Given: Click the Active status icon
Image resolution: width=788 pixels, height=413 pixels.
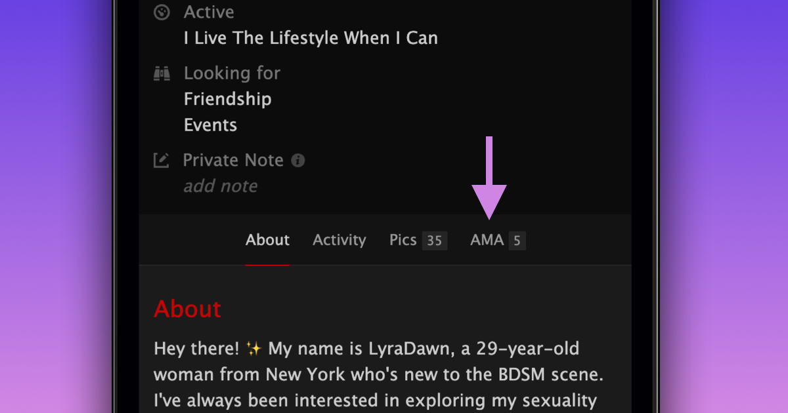Looking at the screenshot, I should [162, 12].
